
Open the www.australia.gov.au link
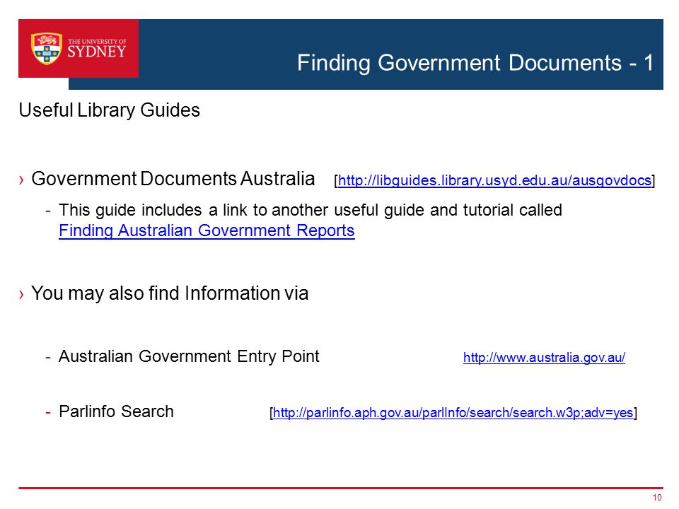(x=544, y=358)
